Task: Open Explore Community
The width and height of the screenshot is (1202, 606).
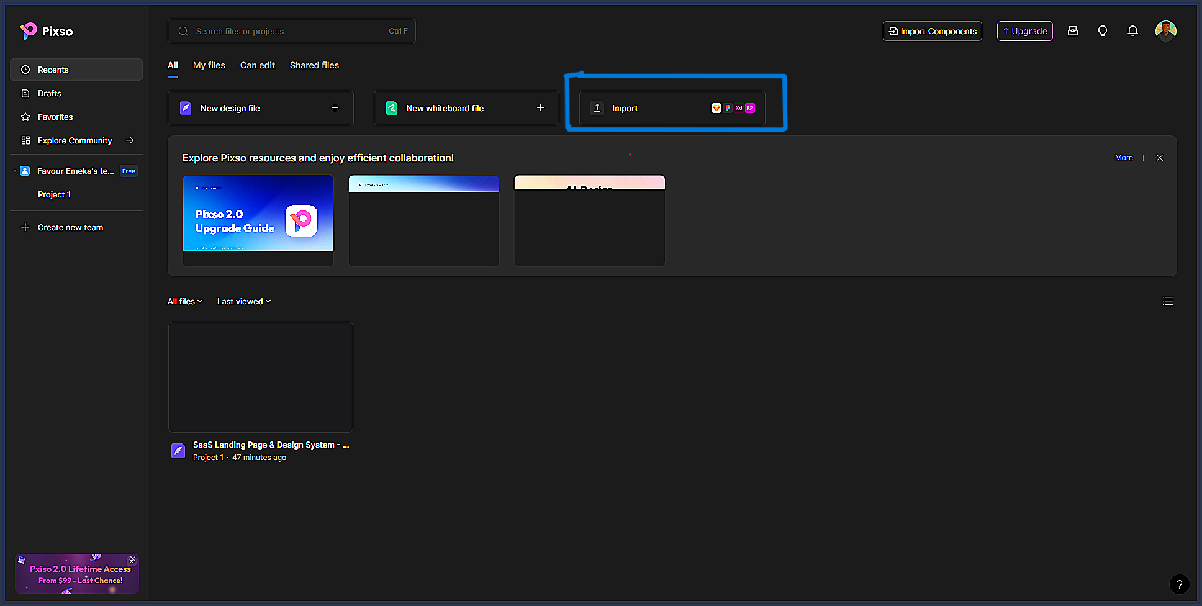Action: coord(75,140)
